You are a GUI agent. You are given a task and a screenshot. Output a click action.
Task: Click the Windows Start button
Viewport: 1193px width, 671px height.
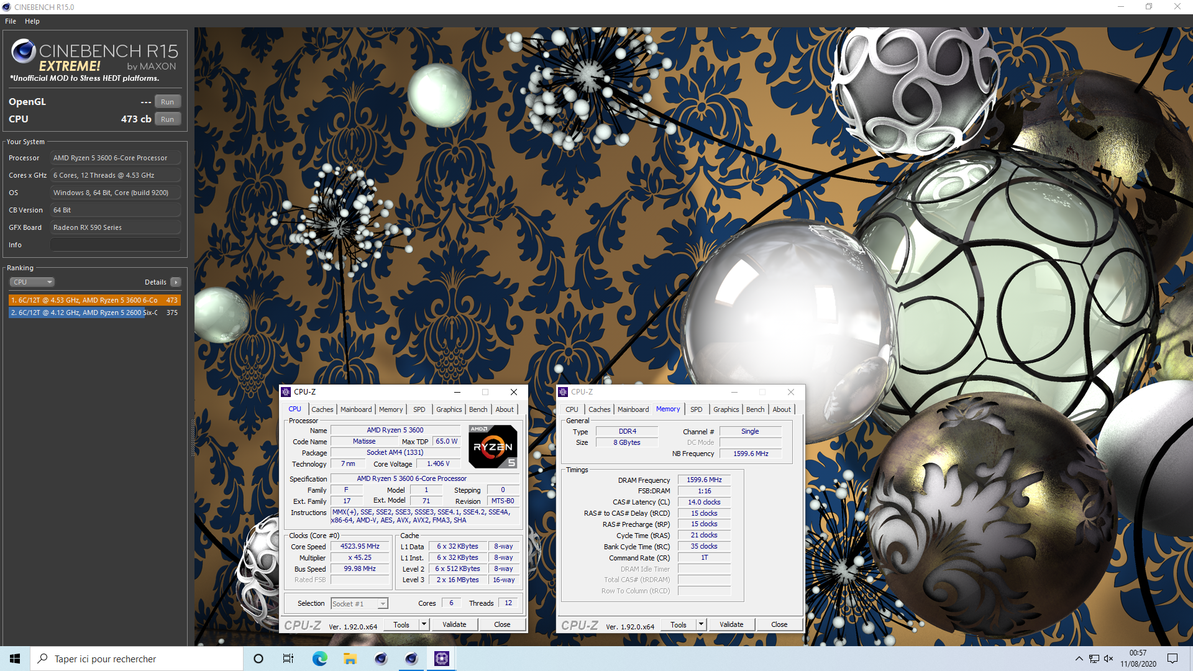(x=15, y=659)
